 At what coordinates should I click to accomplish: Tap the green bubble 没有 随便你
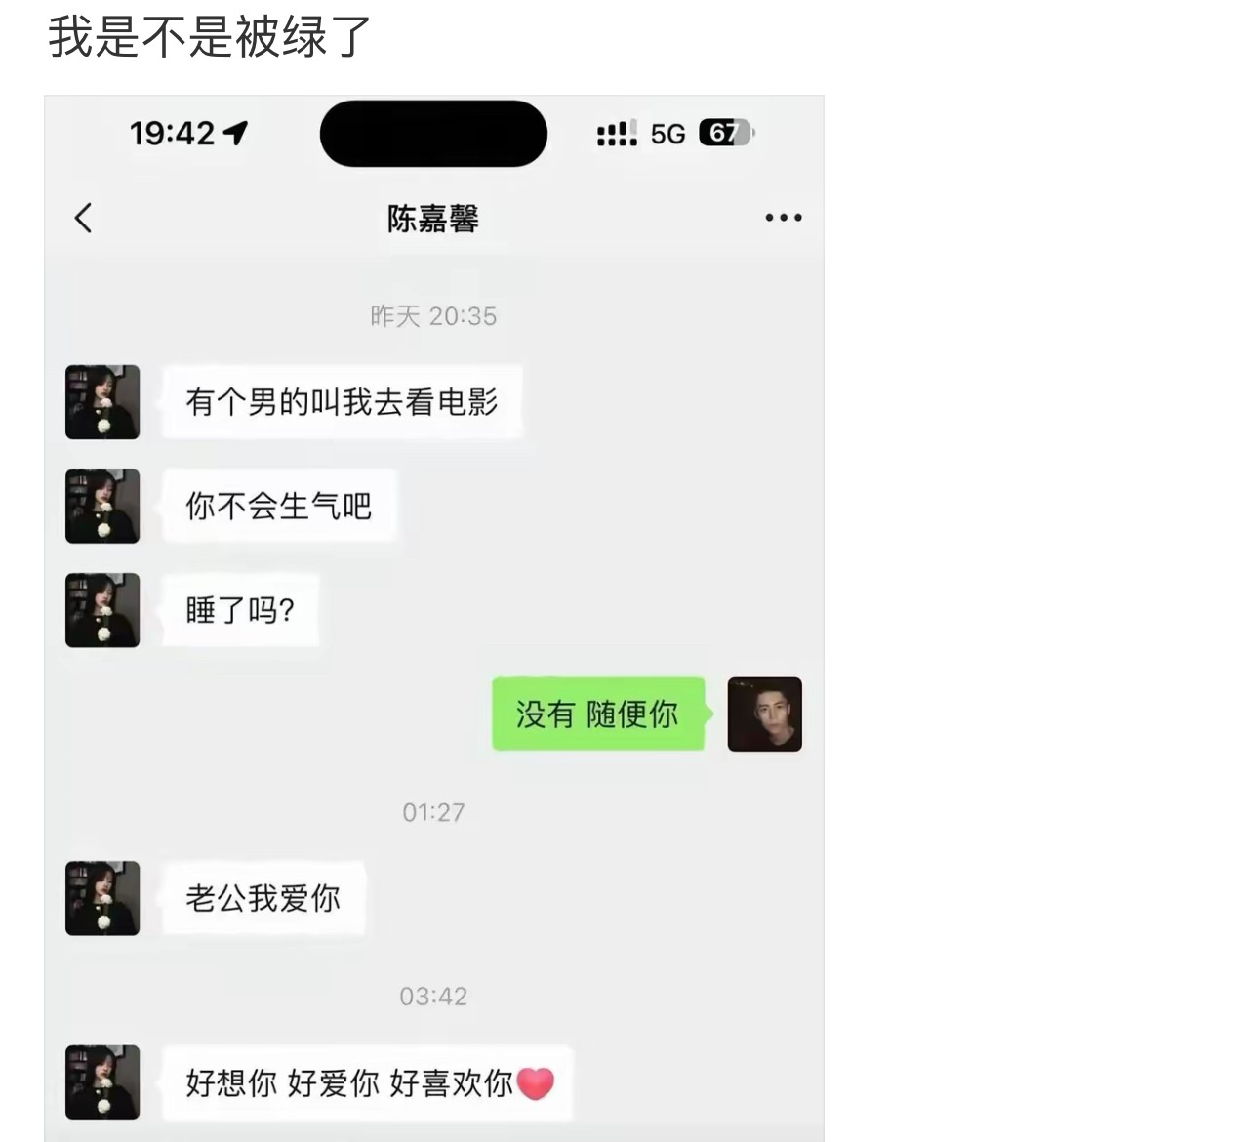click(598, 714)
